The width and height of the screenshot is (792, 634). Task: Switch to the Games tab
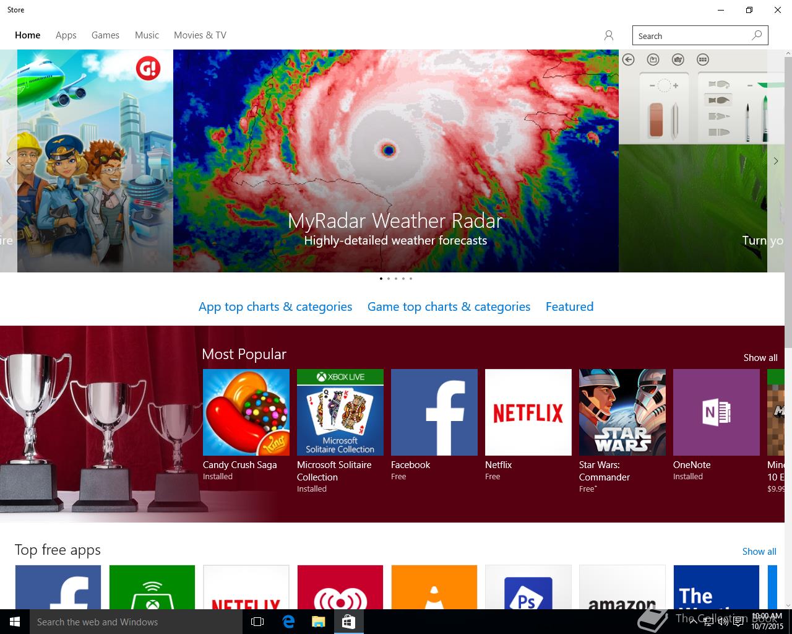[105, 35]
